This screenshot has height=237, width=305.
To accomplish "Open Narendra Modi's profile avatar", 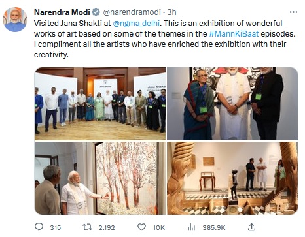I will pos(15,20).
